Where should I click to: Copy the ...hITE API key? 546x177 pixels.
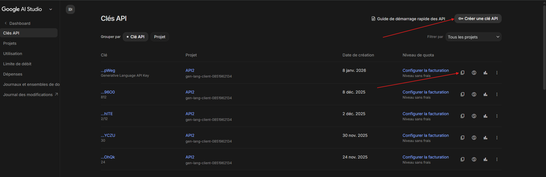click(462, 116)
